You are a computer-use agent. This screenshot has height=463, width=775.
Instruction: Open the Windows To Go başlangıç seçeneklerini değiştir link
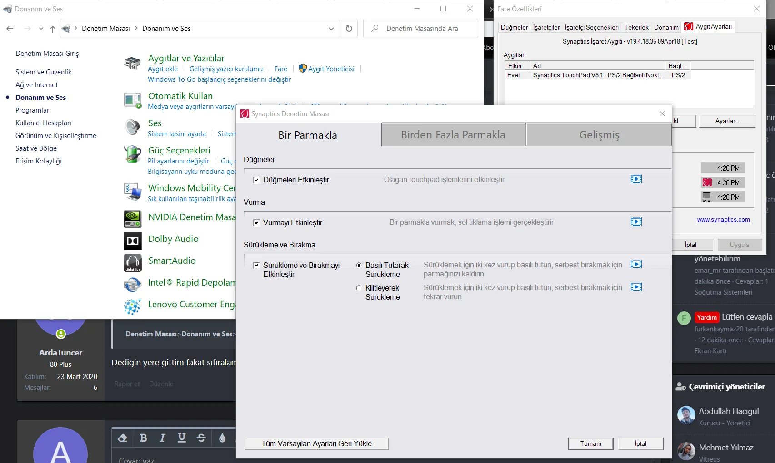(x=219, y=79)
